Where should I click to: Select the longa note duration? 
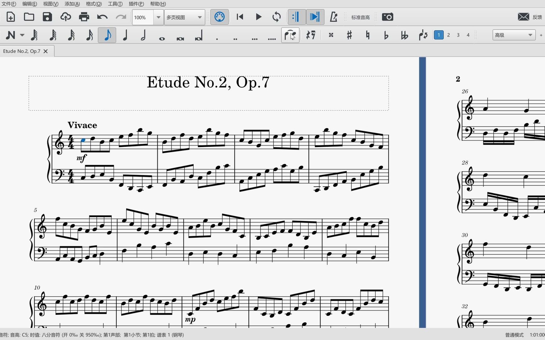tap(199, 36)
